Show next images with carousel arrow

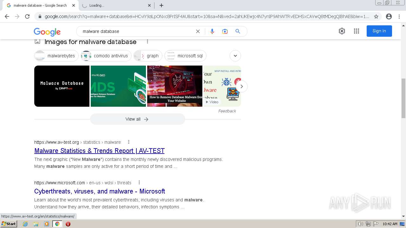pos(242,86)
